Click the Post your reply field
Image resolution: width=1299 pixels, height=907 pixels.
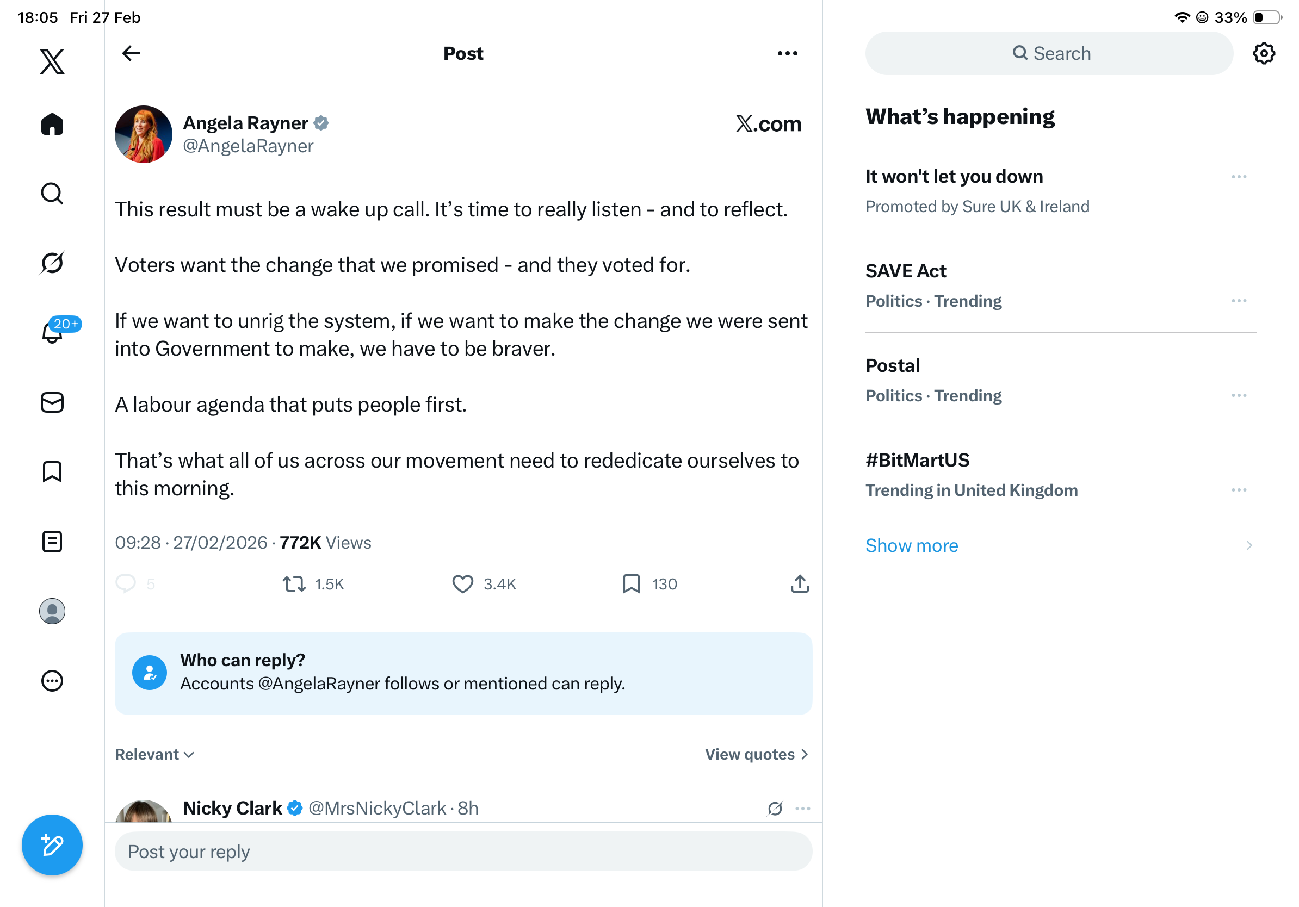(x=463, y=852)
